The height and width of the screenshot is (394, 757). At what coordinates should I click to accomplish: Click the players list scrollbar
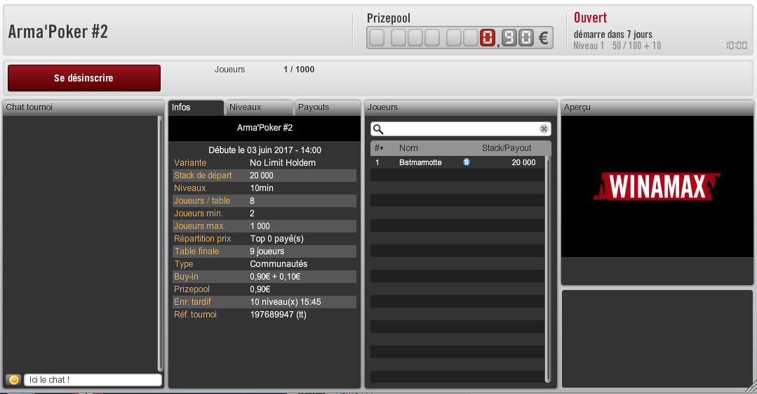point(547,269)
